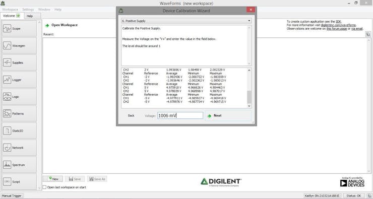Click the Voltage input field
The width and height of the screenshot is (373, 199).
click(x=180, y=115)
